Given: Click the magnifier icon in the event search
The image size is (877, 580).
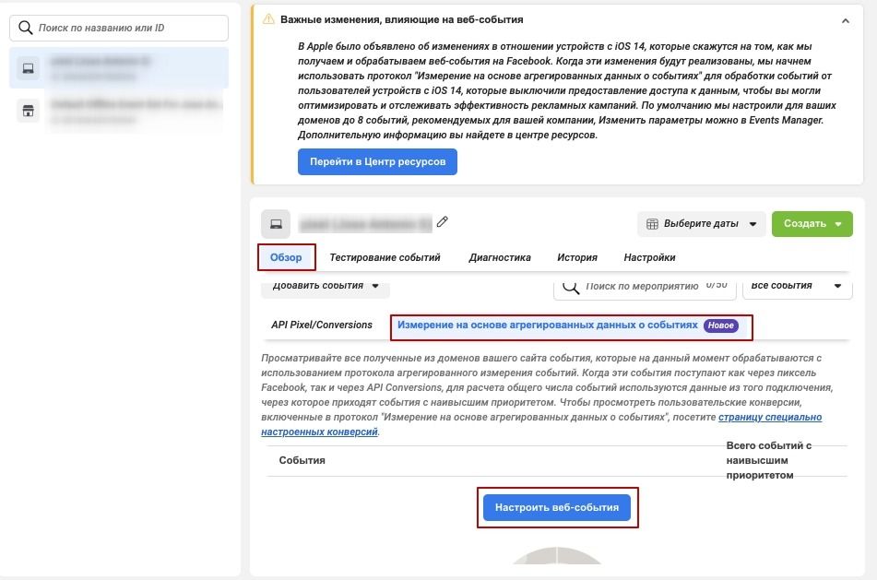Looking at the screenshot, I should [x=571, y=287].
